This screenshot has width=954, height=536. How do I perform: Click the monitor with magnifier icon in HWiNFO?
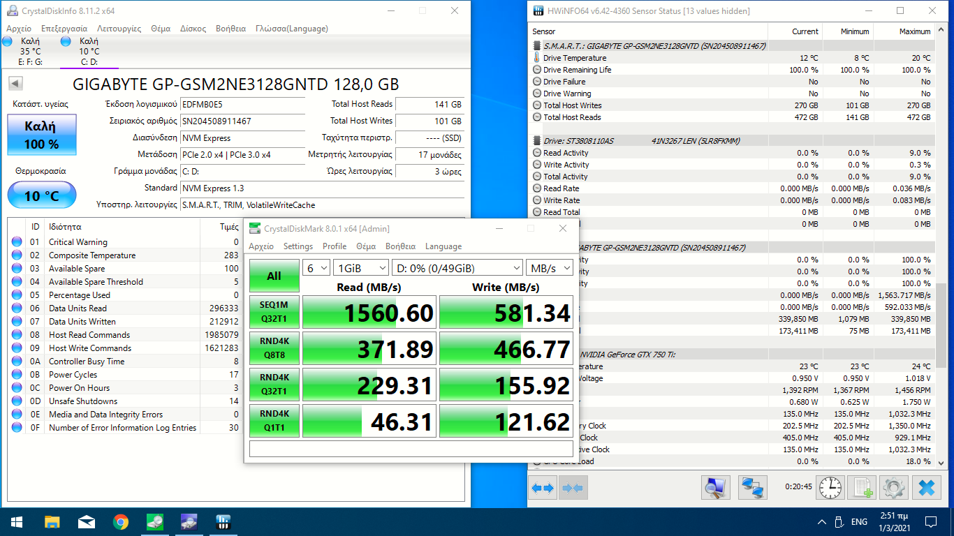click(x=715, y=487)
